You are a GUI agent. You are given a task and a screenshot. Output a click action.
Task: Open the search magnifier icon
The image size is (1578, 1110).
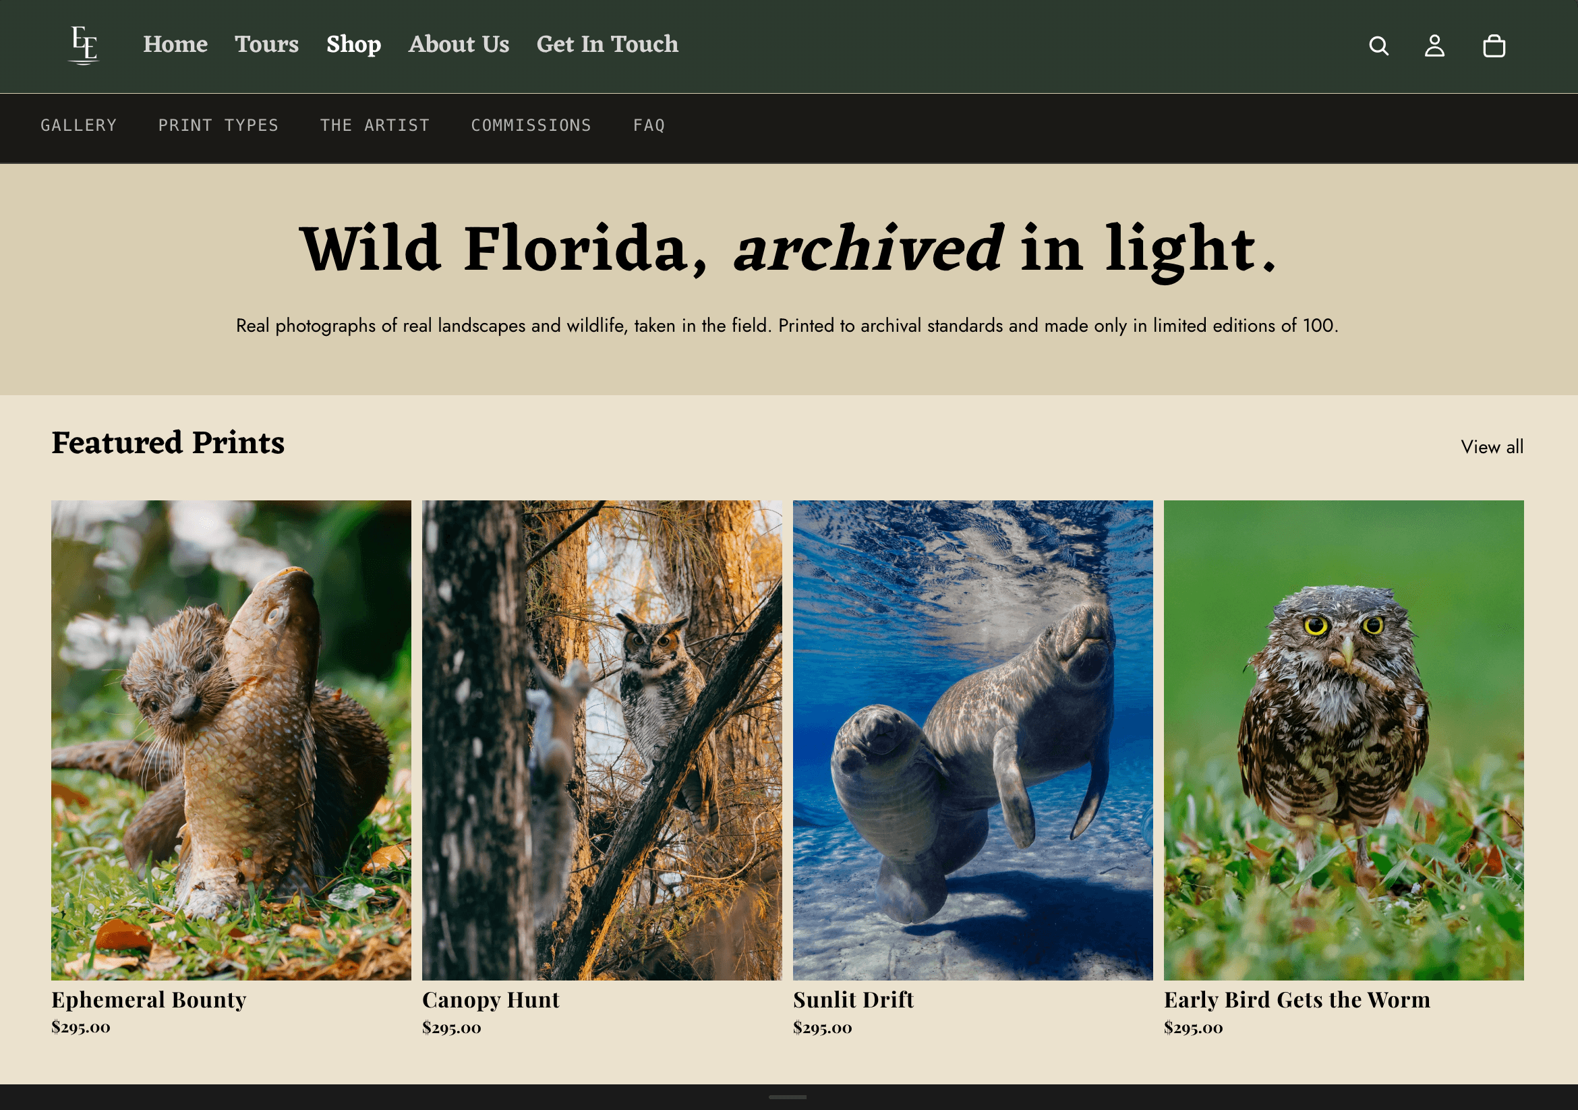point(1378,46)
